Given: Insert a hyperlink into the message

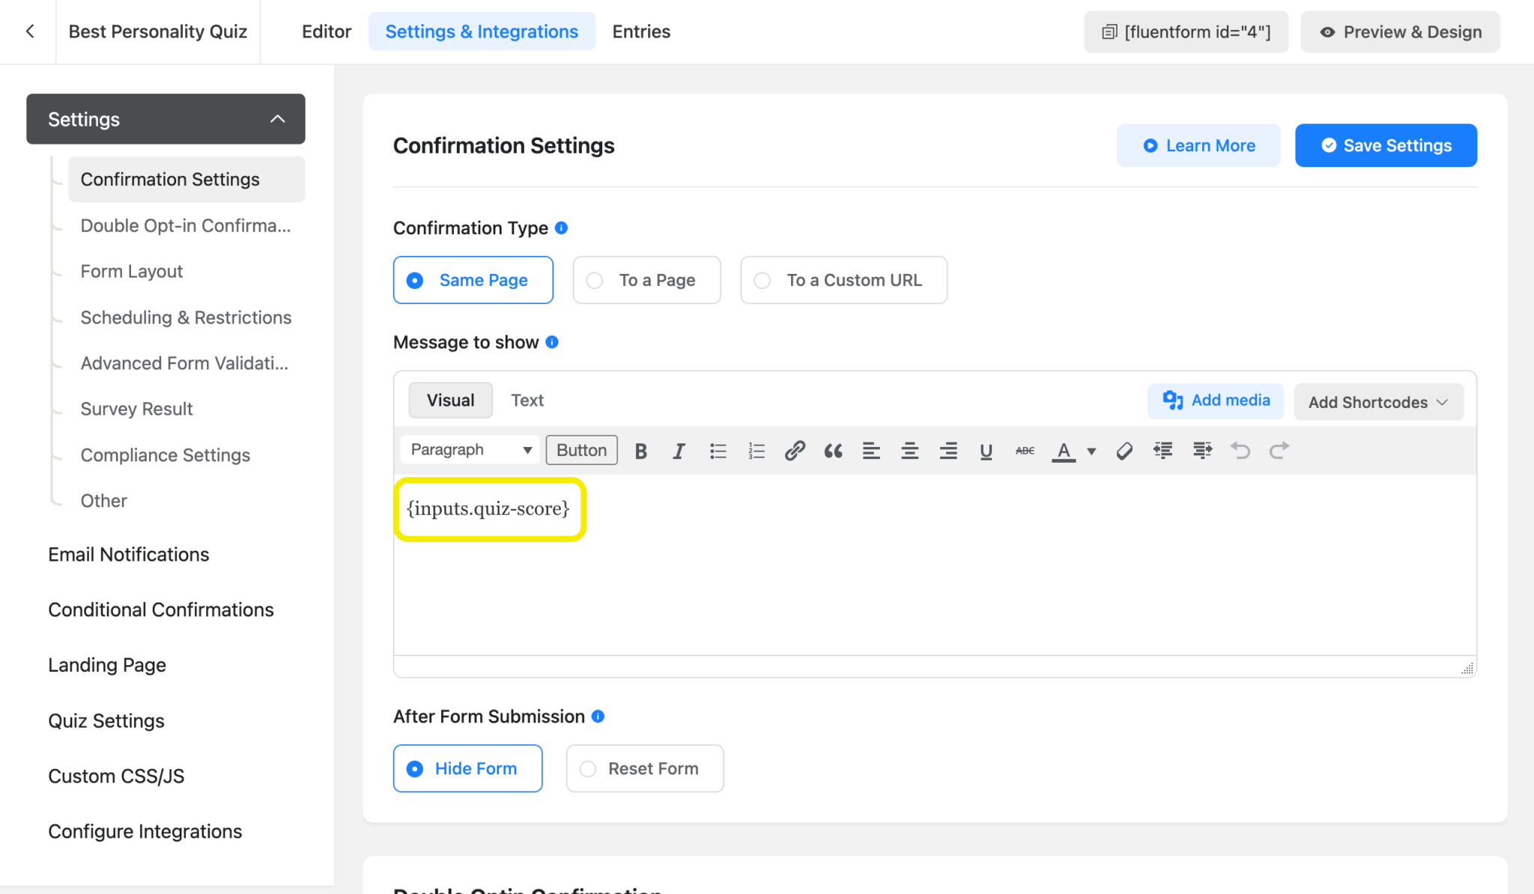Looking at the screenshot, I should click(x=794, y=450).
